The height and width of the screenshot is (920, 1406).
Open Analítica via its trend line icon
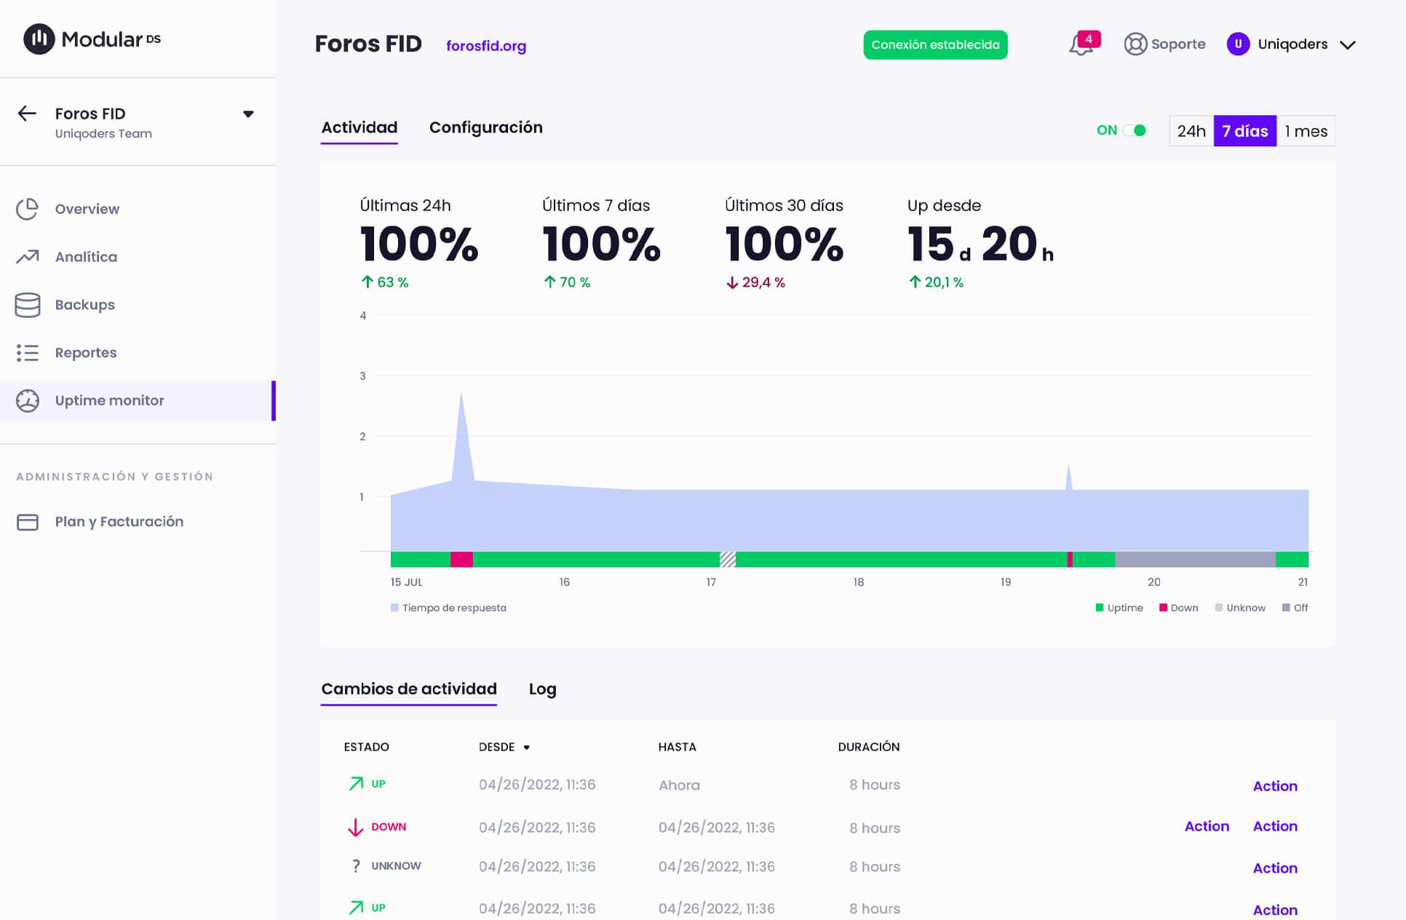click(x=28, y=257)
